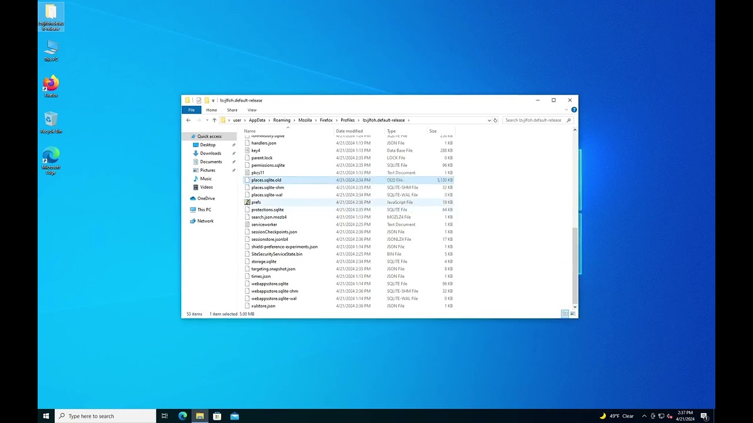This screenshot has width=753, height=423.
Task: Click the Properties quick access toolbar icon
Action: point(199,100)
